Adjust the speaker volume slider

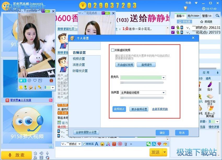point(142,98)
